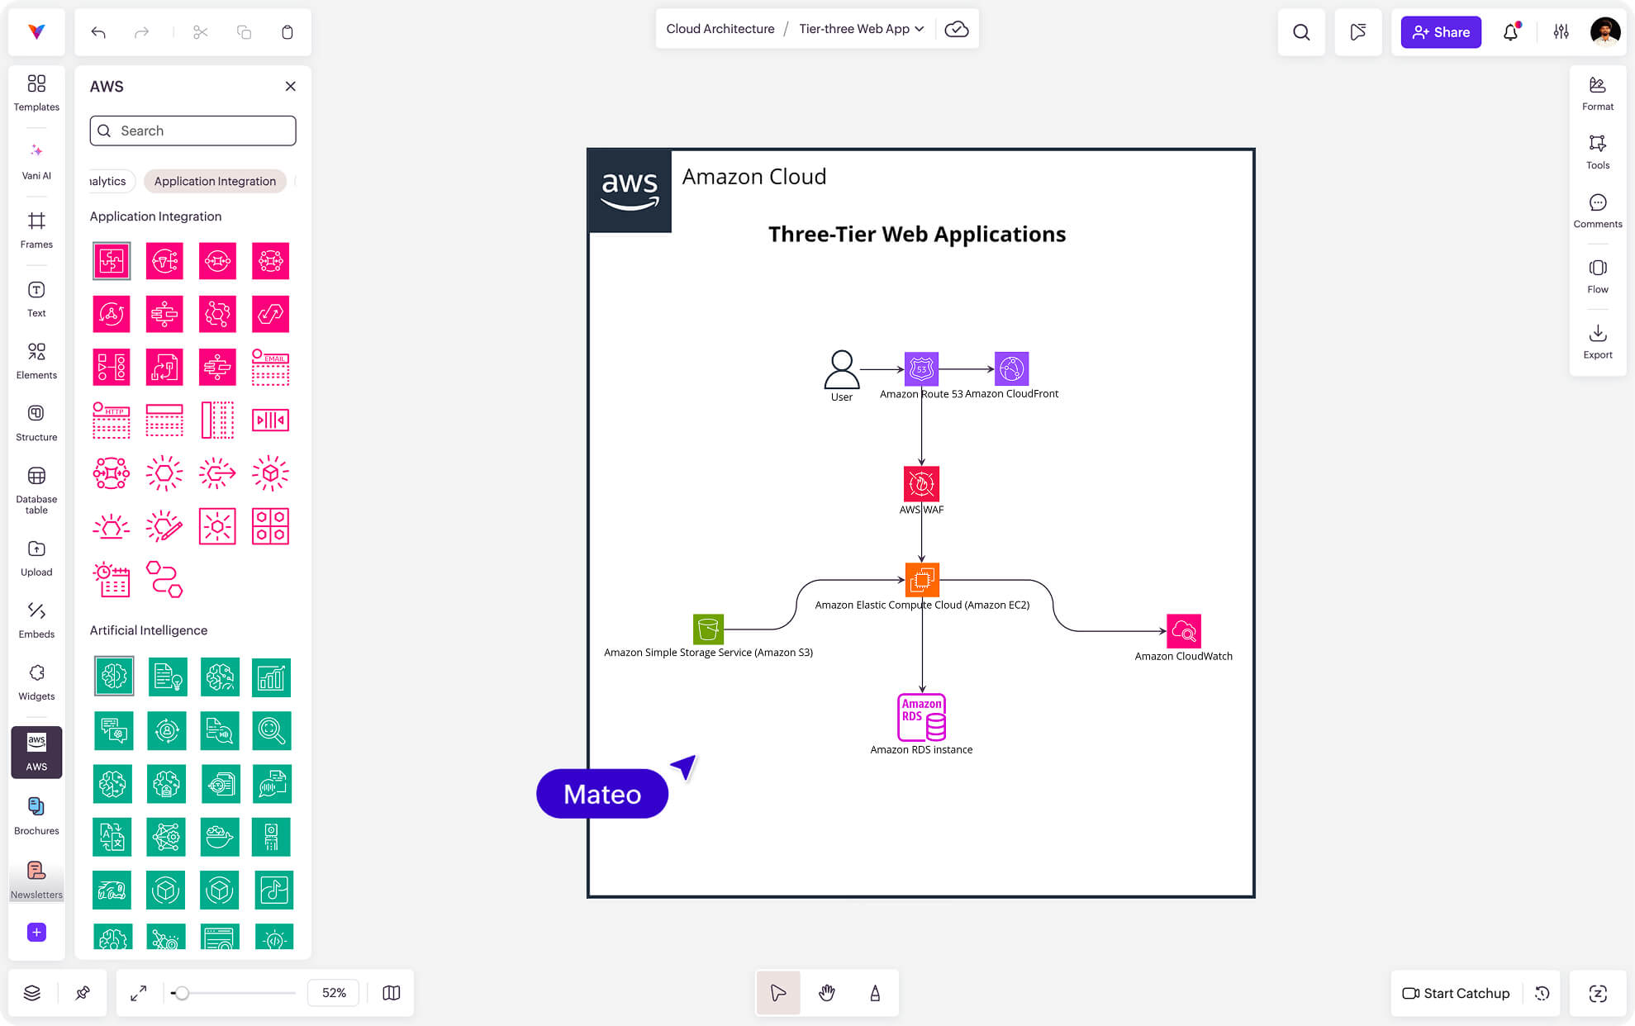View notifications bell
Image resolution: width=1635 pixels, height=1026 pixels.
pos(1511,32)
